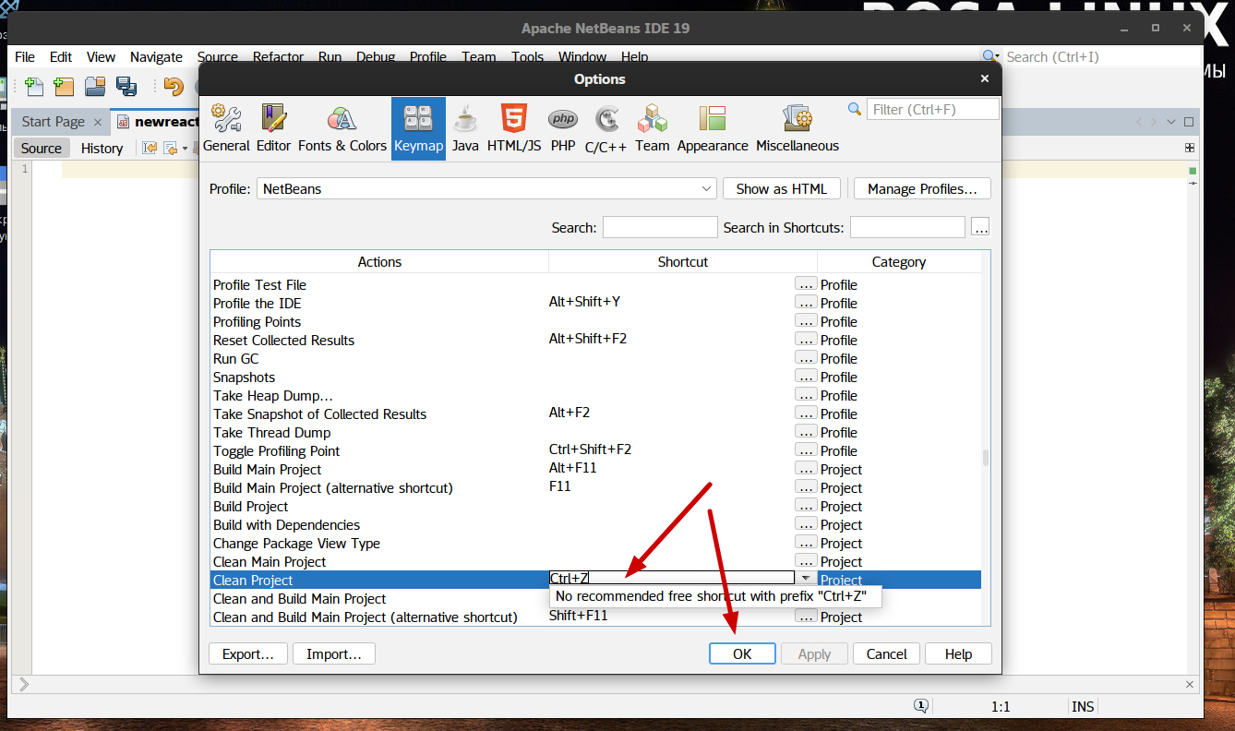This screenshot has height=731, width=1235.
Task: Click the magnifier icon beside Filter field
Action: pyautogui.click(x=855, y=109)
